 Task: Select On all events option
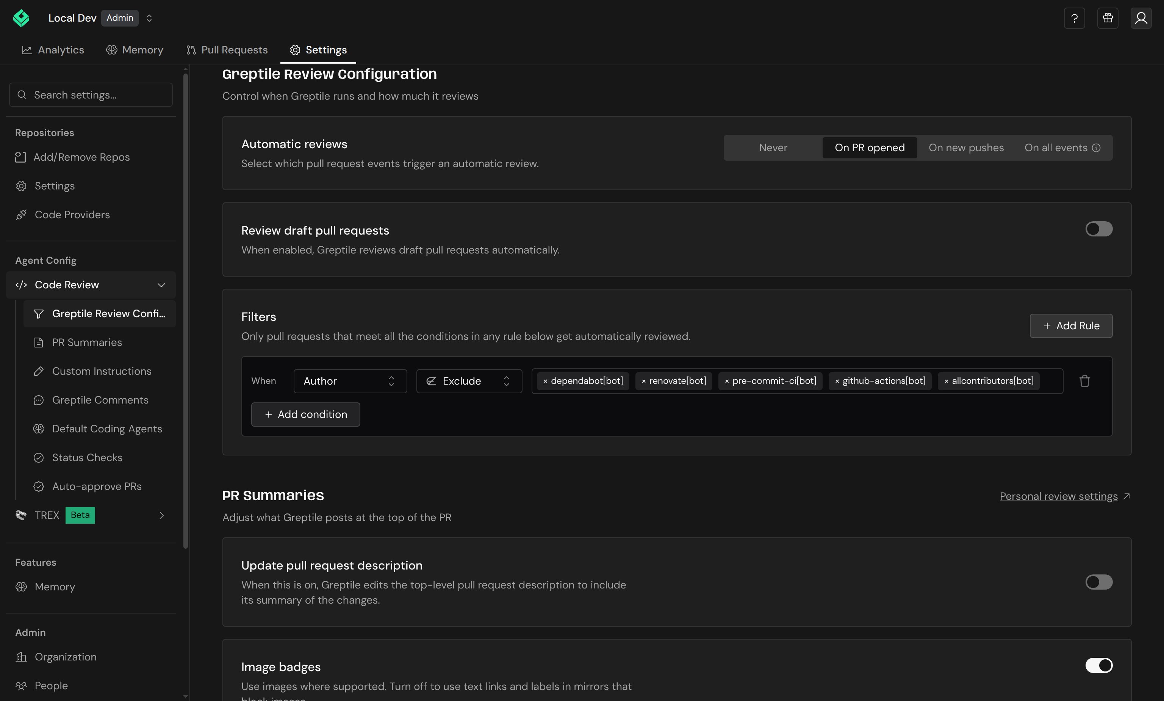point(1062,148)
